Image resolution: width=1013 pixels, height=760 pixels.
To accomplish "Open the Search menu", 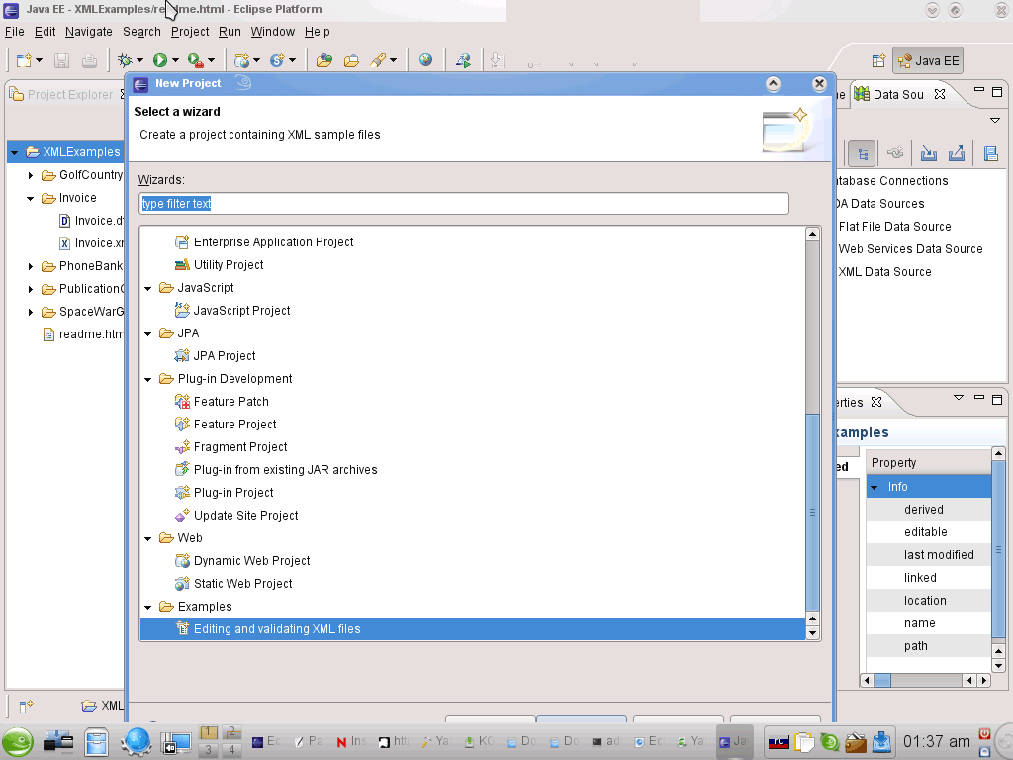I will pos(141,32).
